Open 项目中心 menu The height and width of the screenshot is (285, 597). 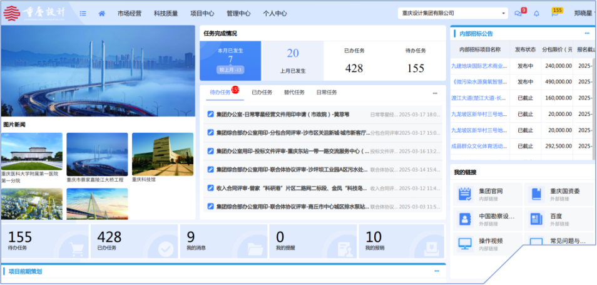click(x=202, y=13)
